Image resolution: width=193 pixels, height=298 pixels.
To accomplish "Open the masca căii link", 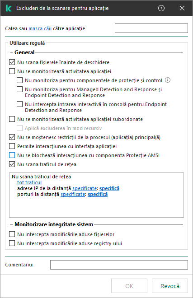I will point(40,28).
